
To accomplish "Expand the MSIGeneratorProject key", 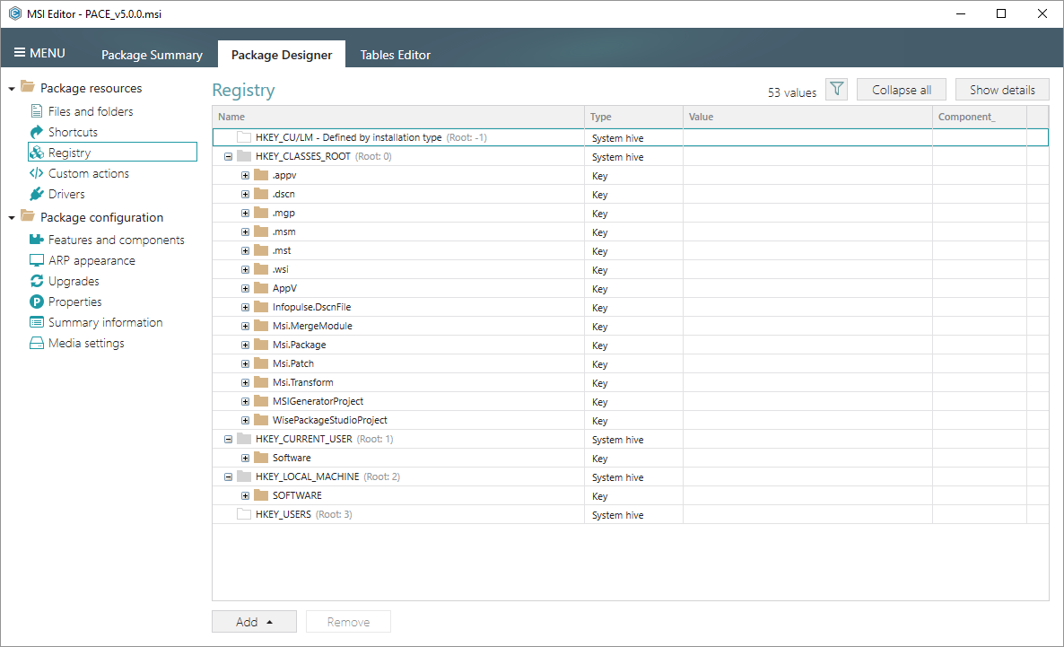I will click(x=246, y=401).
